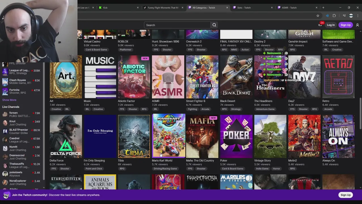Open pokelawls Abyssus channel
The height and width of the screenshot is (204, 362).
[x=22, y=174]
